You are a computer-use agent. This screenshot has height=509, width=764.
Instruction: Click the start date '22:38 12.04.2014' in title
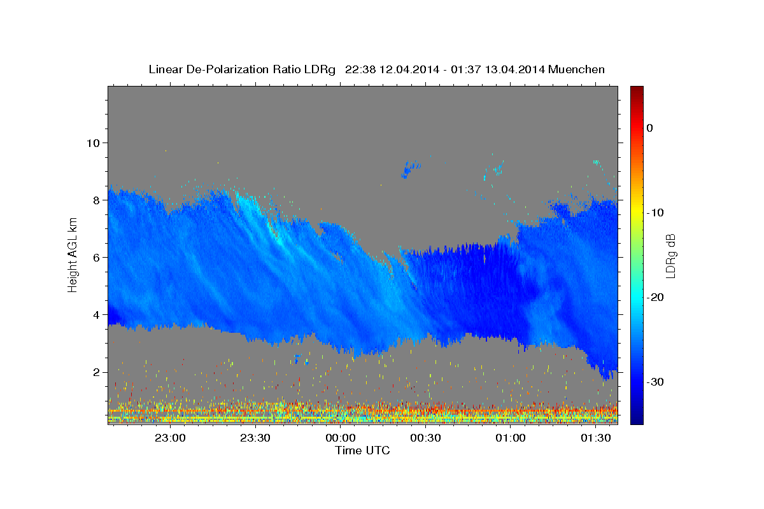pyautogui.click(x=392, y=69)
